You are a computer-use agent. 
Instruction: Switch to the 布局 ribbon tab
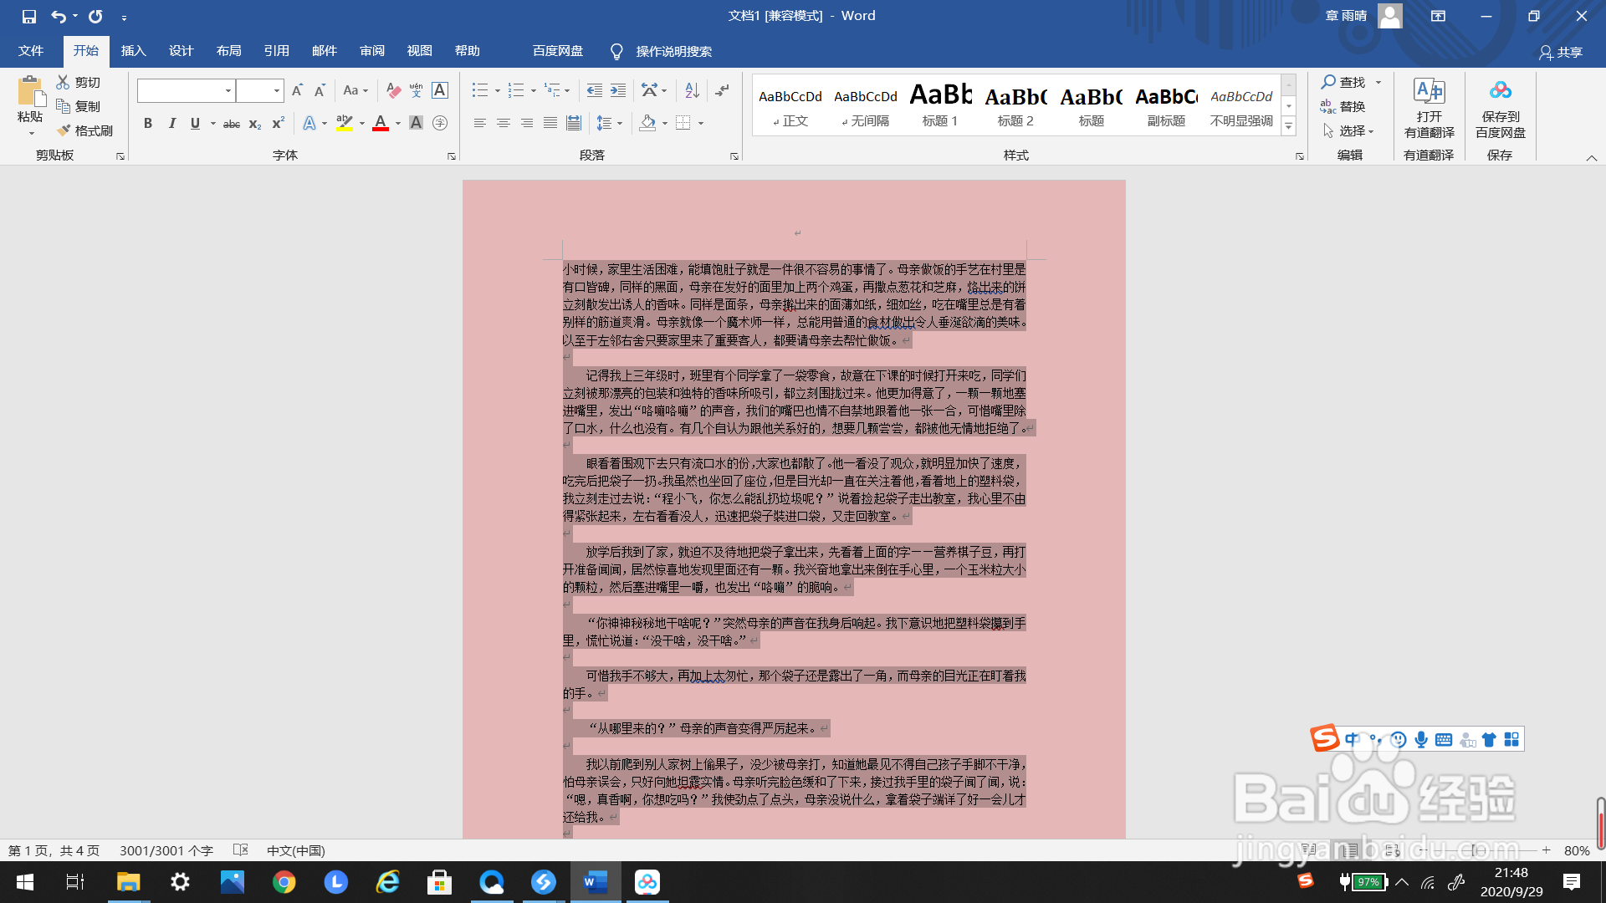228,51
